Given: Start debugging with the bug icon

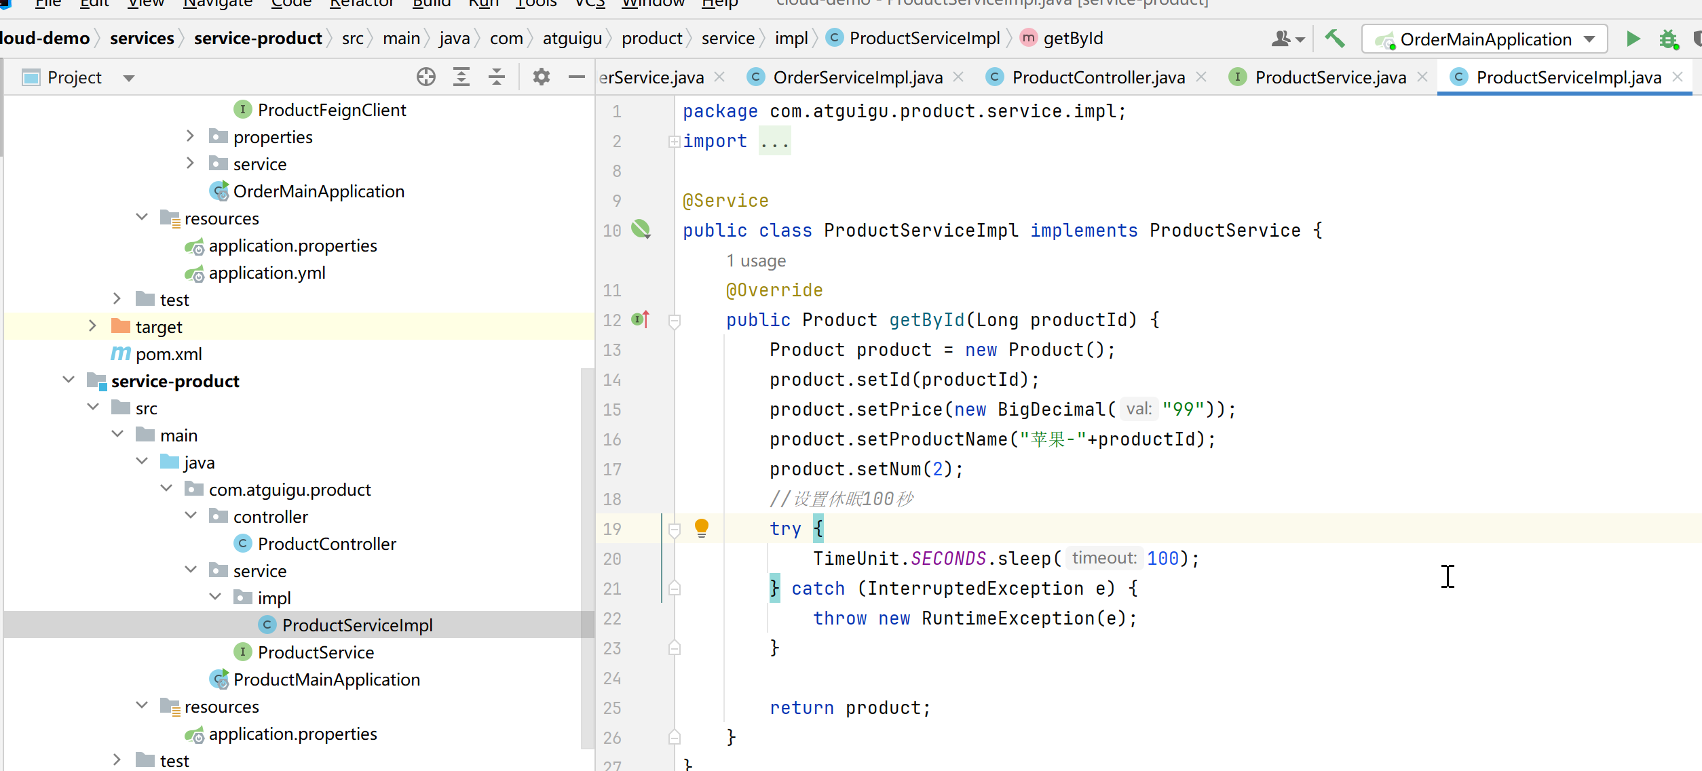Looking at the screenshot, I should [x=1668, y=39].
